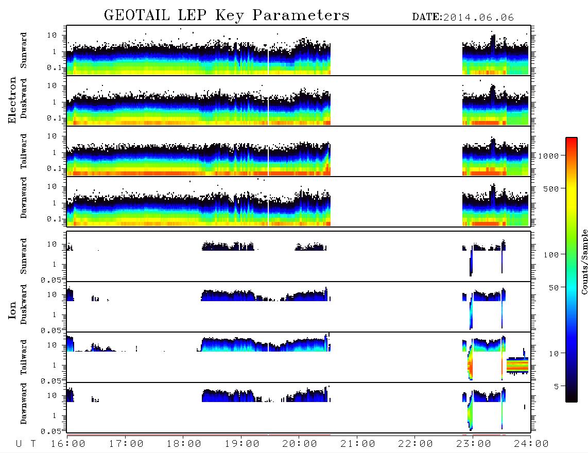588x453 pixels.
Task: Click the Ion Dawnward spectrogram near 20:00
Action: click(299, 397)
